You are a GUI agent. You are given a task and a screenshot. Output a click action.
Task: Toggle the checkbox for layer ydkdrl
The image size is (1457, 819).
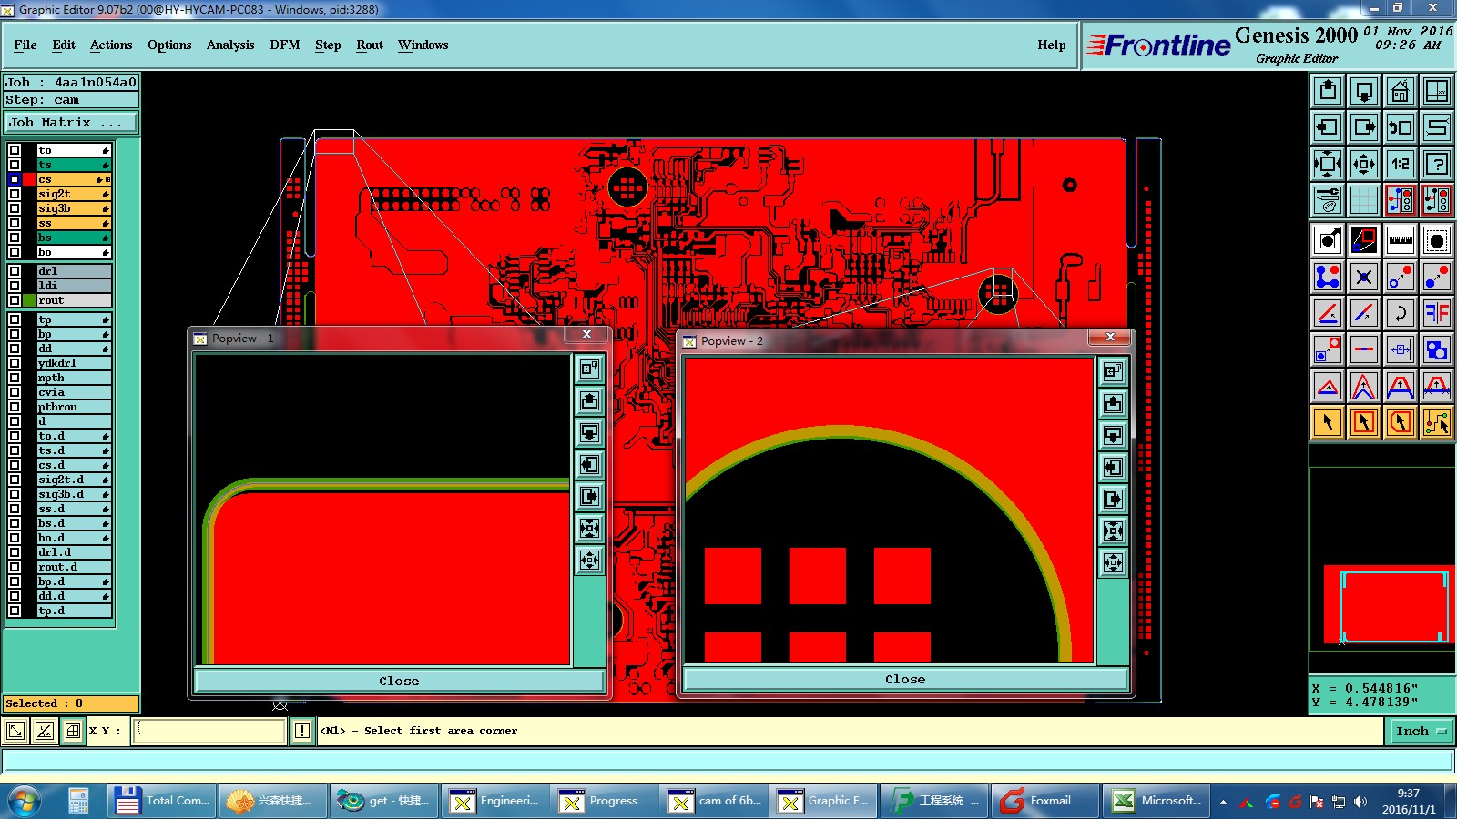pyautogui.click(x=15, y=363)
